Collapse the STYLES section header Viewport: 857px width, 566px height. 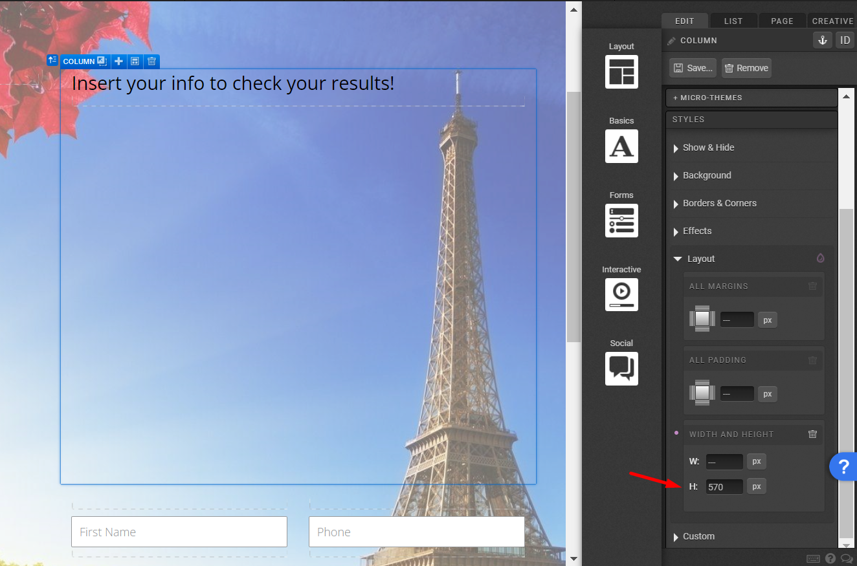751,120
